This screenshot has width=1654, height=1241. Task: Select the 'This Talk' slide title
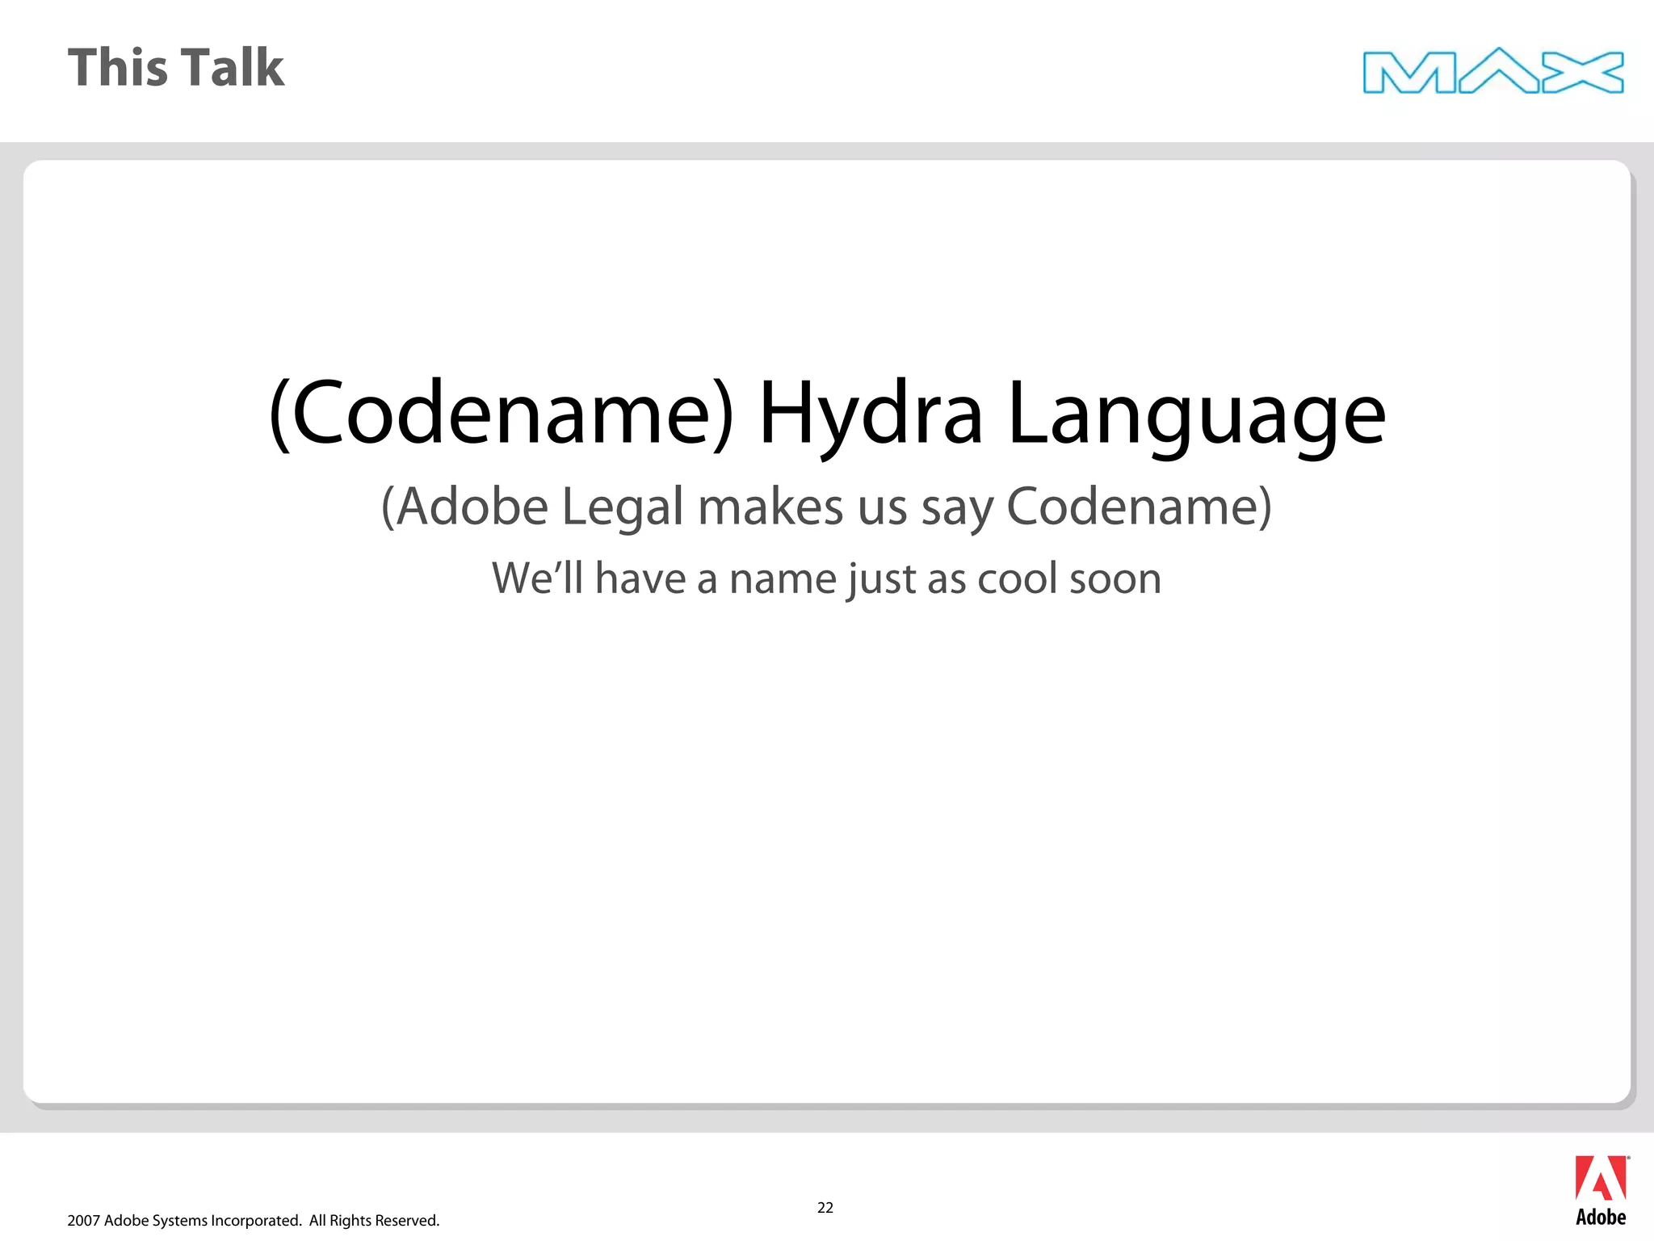coord(176,67)
